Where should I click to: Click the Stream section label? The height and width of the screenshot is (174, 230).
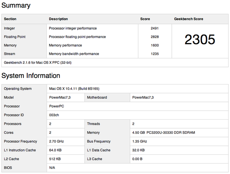9,54
